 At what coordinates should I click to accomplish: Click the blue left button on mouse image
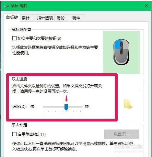(x=117, y=44)
